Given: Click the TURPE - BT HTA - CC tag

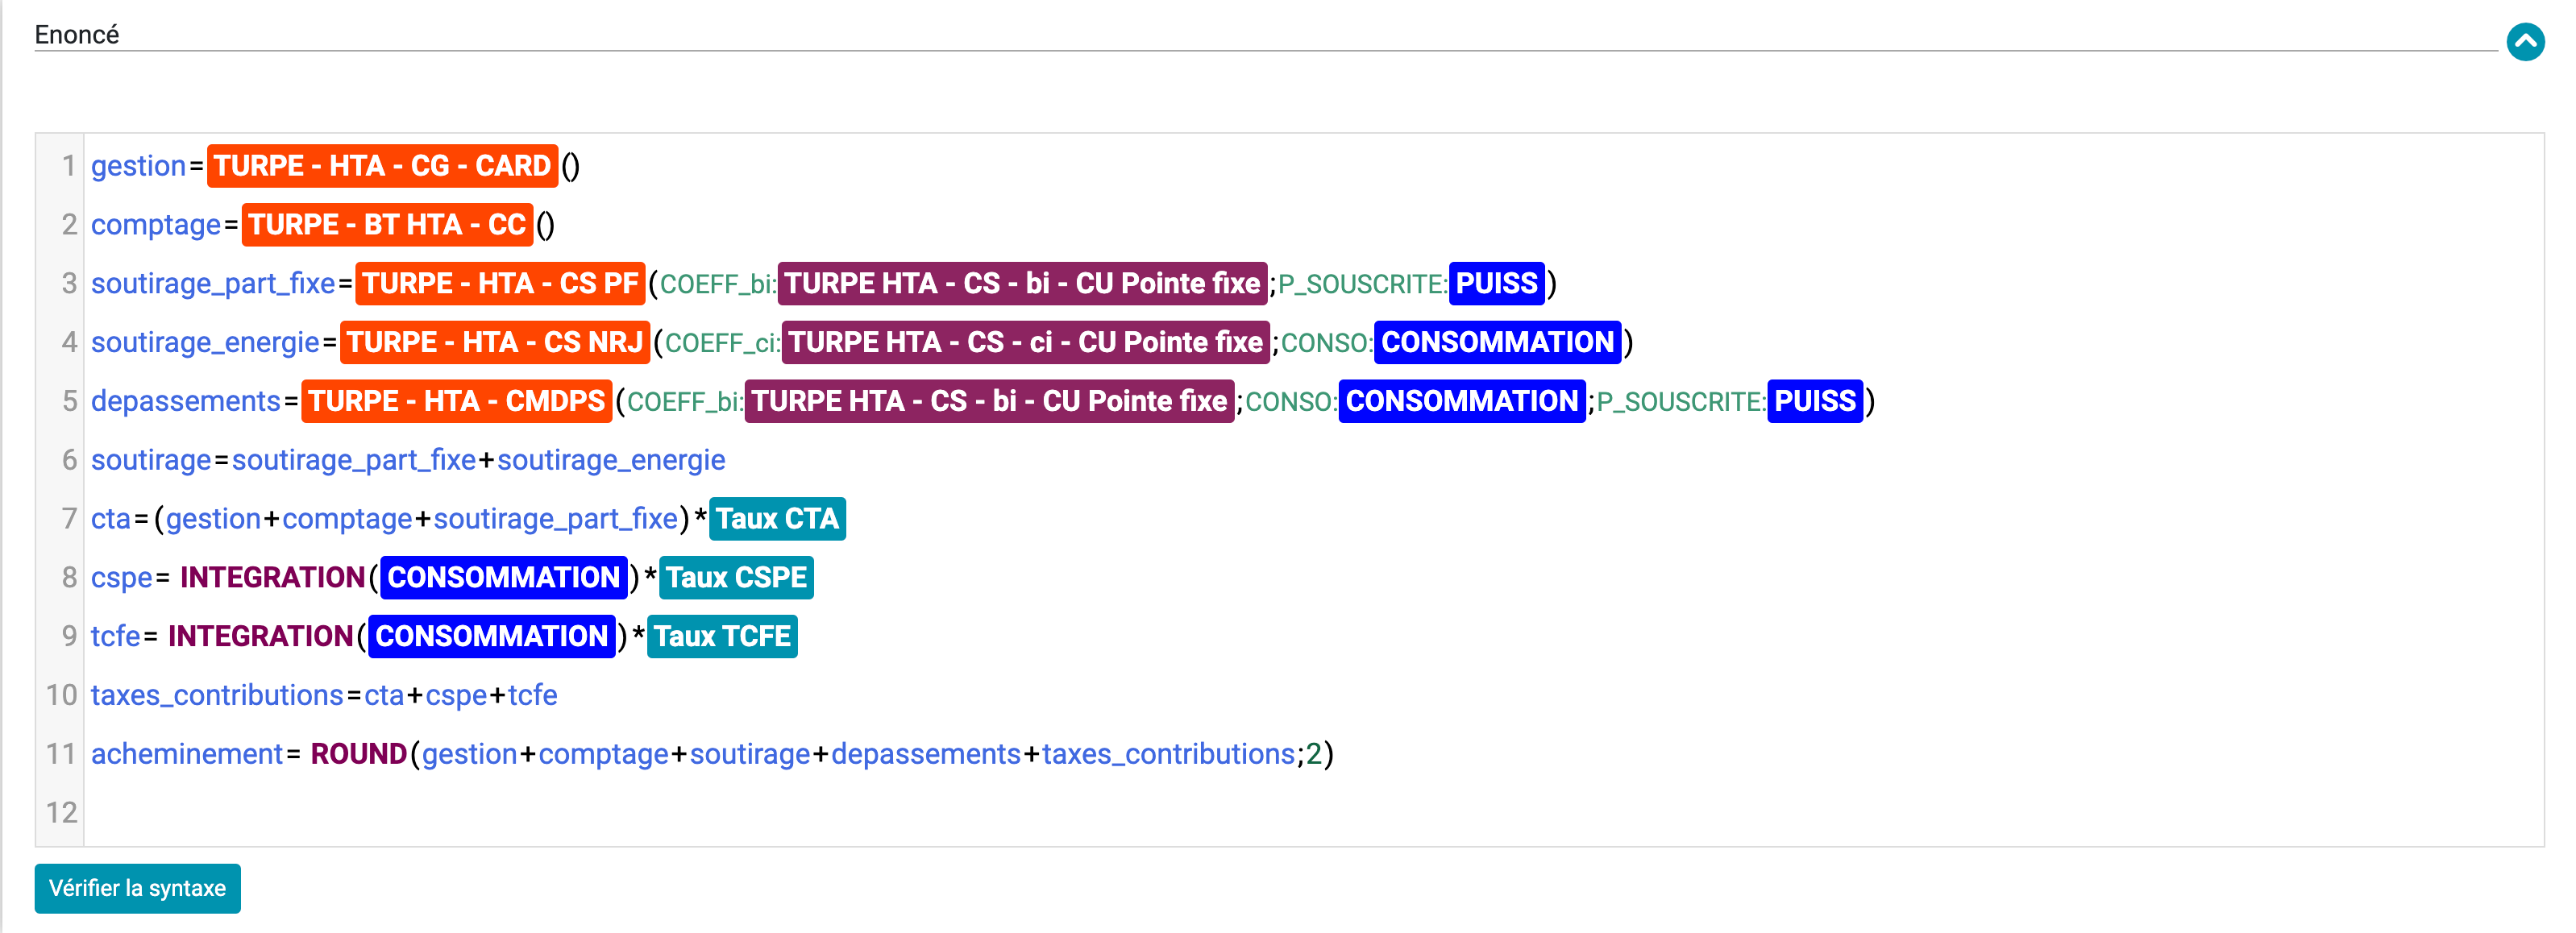Looking at the screenshot, I should coord(387,225).
